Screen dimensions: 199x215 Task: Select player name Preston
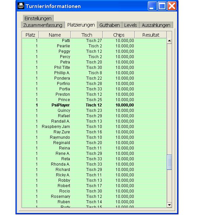(x=63, y=94)
